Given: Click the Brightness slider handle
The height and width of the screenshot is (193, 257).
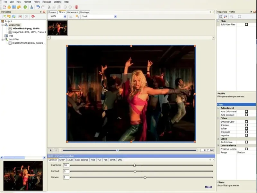Looking at the screenshot, I should 134,165.
